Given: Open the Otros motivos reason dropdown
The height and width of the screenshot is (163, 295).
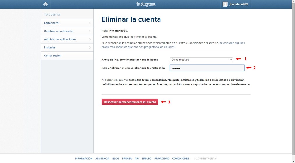Looking at the screenshot, I should tap(201, 60).
